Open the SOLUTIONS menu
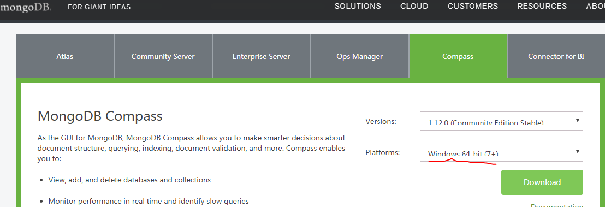Viewport: 605px width, 207px height. tap(358, 6)
